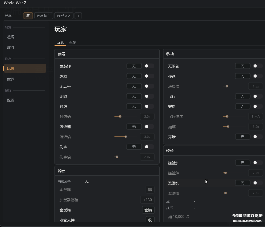Go to 瞄准 in the sidebar
Image resolution: width=265 pixels, height=227 pixels.
[25, 48]
